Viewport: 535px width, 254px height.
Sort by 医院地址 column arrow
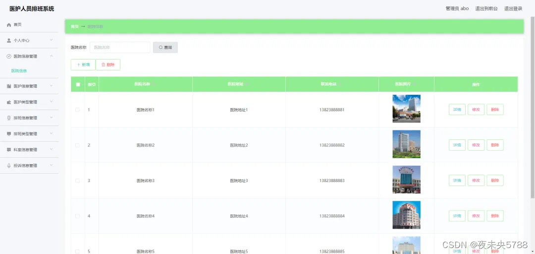tap(247, 84)
